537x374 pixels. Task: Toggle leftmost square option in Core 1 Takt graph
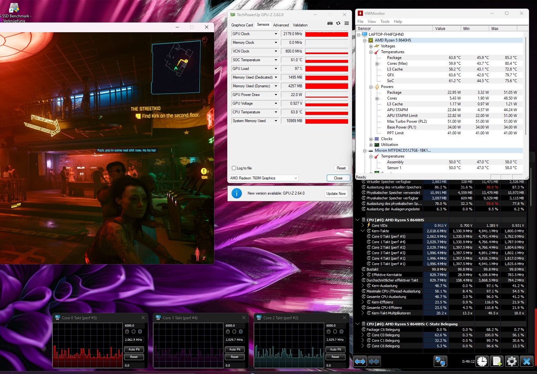coord(228,331)
